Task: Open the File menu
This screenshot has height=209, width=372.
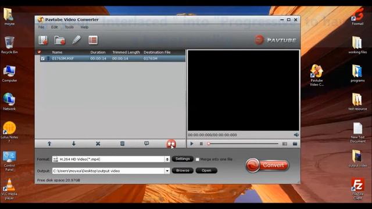Action: point(41,27)
